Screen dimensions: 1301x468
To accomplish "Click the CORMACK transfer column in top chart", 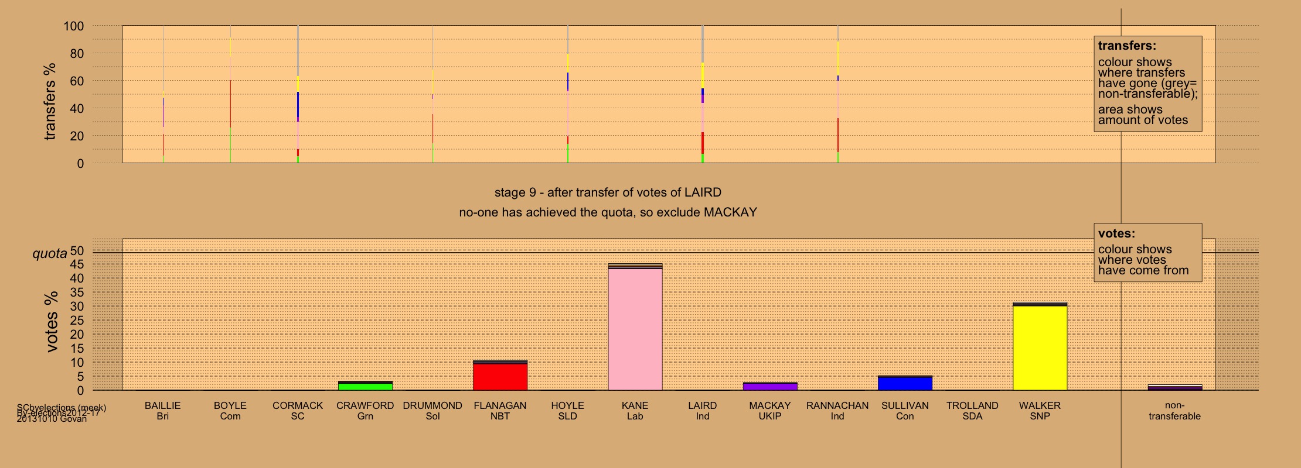I will click(298, 94).
